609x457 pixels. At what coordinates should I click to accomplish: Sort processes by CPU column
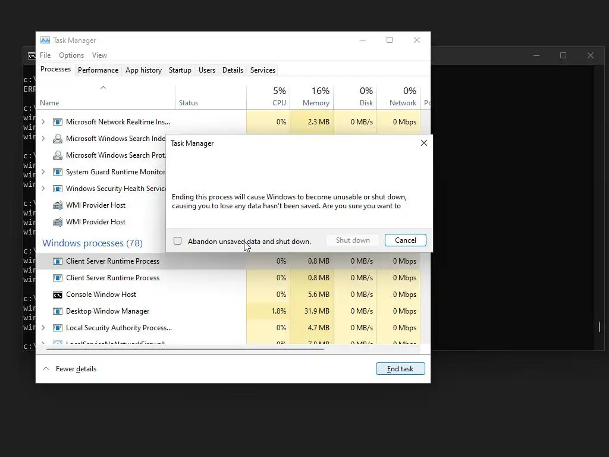tap(268, 97)
